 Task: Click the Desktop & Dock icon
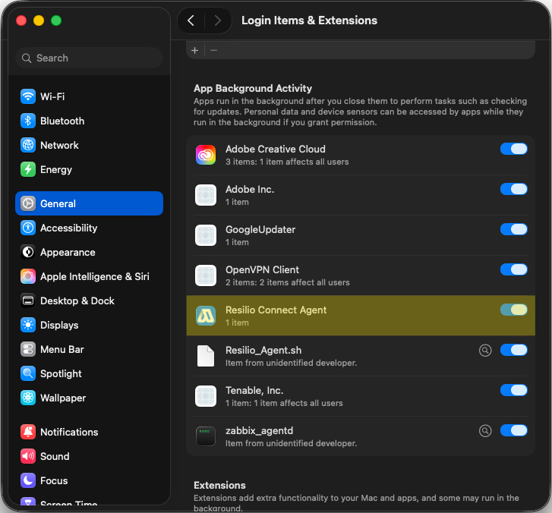click(x=28, y=301)
